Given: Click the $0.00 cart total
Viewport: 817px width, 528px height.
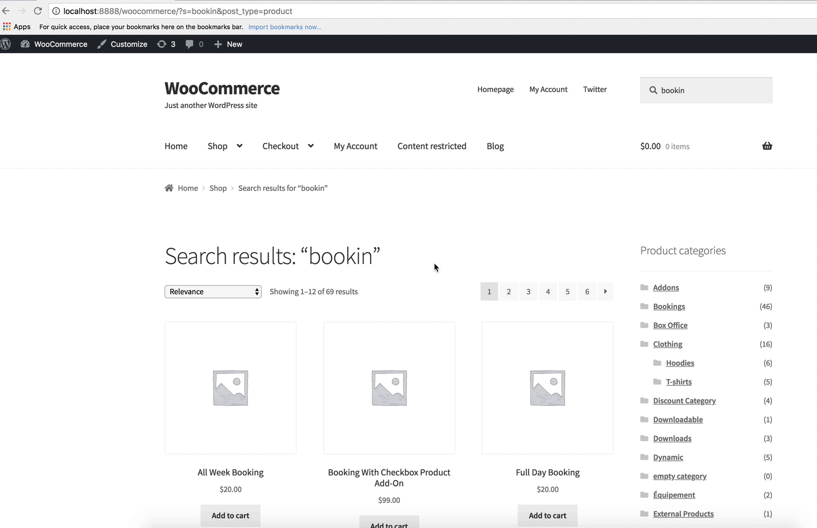Looking at the screenshot, I should (650, 146).
